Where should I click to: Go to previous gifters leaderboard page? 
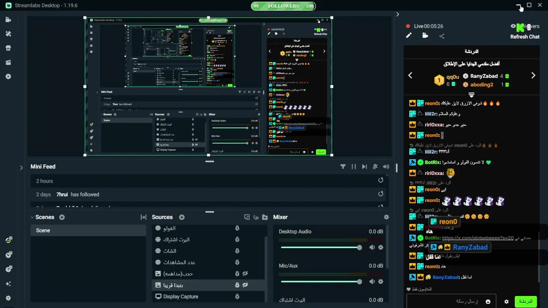410,75
